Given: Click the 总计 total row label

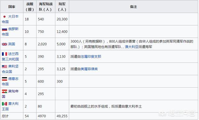Looking at the screenshot, I should tap(5, 116).
